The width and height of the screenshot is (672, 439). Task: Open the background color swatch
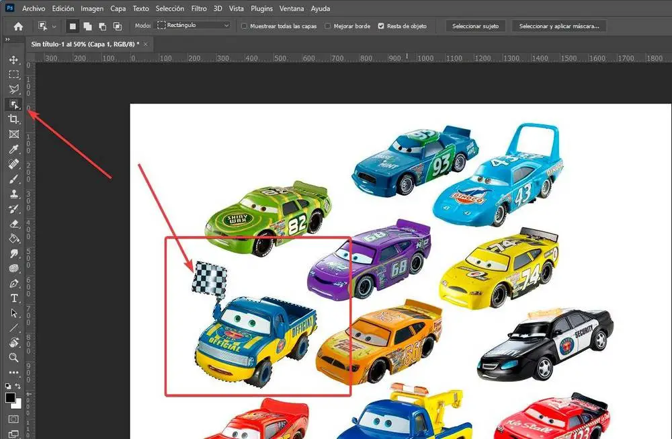click(18, 405)
